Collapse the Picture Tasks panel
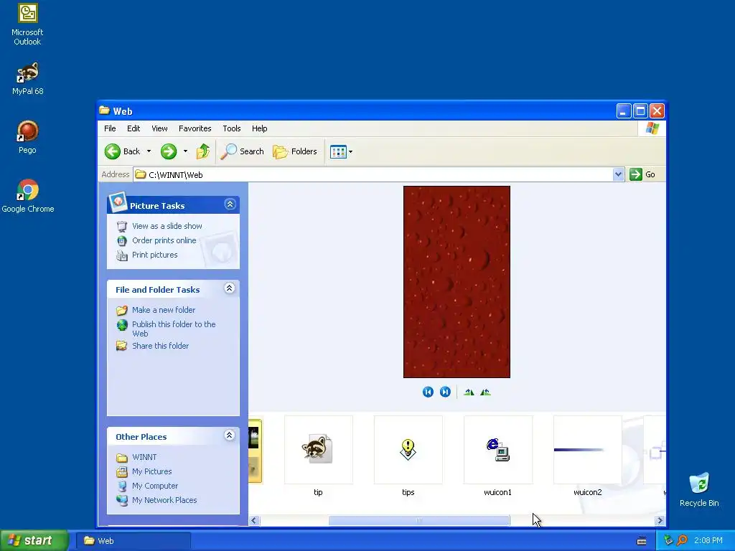The width and height of the screenshot is (735, 551). click(x=230, y=204)
